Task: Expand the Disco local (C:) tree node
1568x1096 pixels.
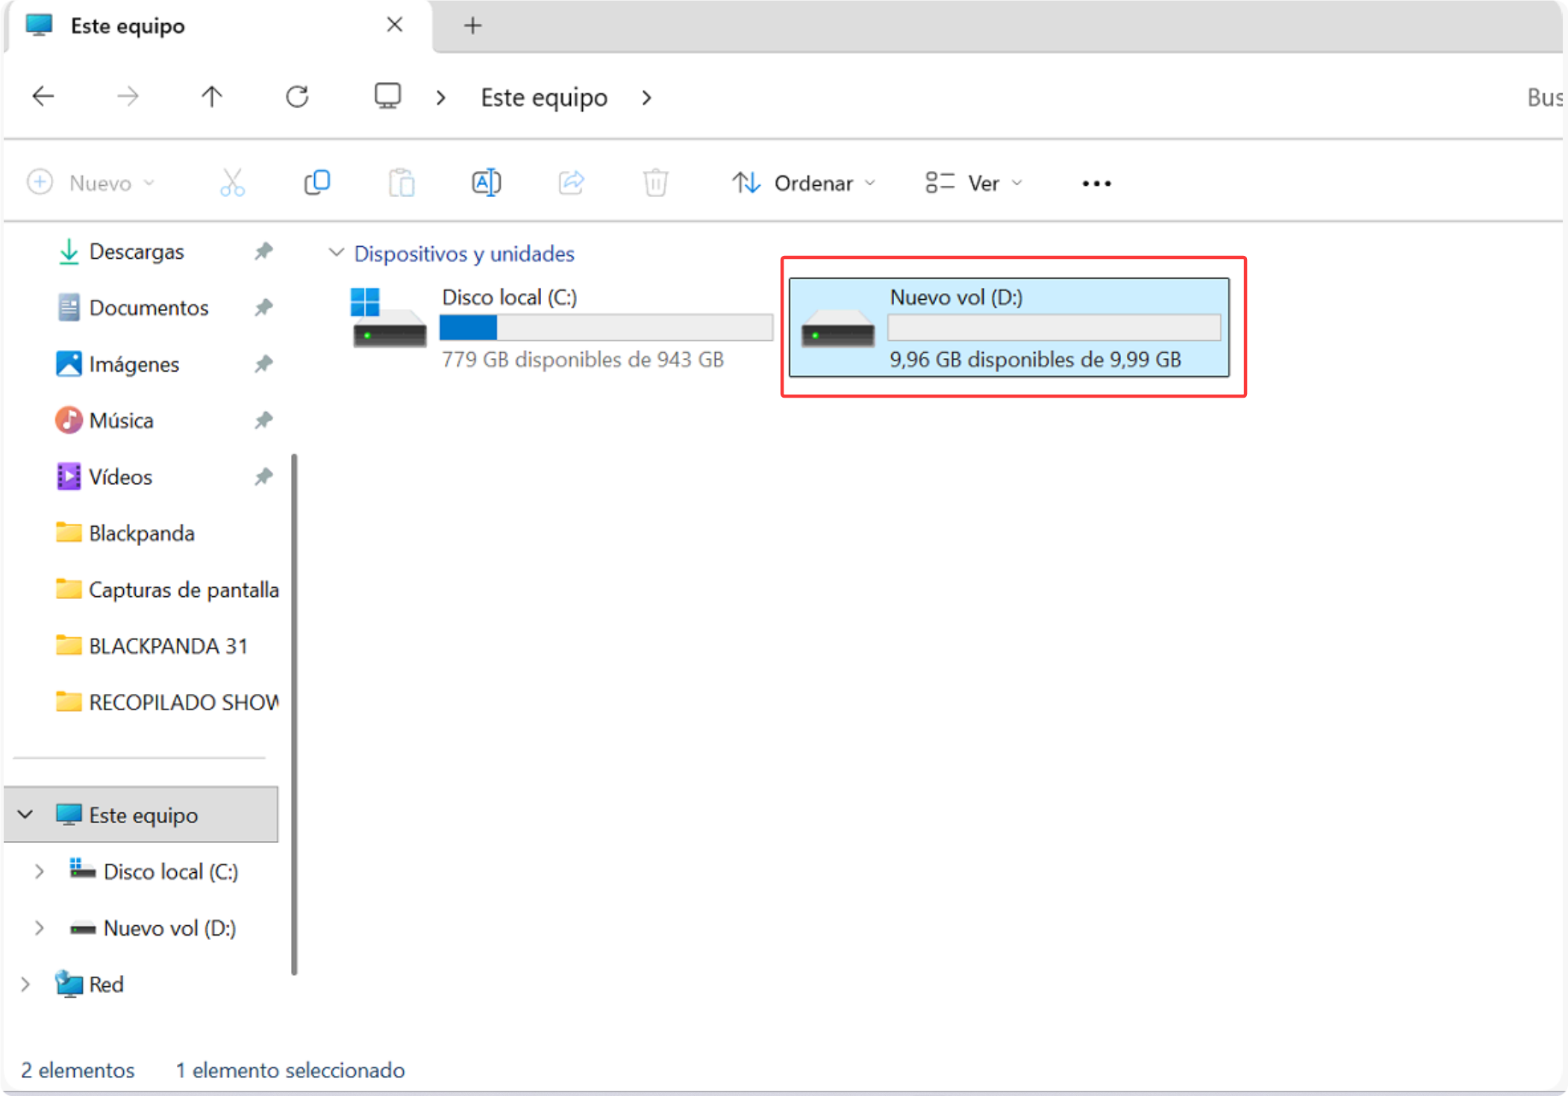Action: tap(40, 871)
